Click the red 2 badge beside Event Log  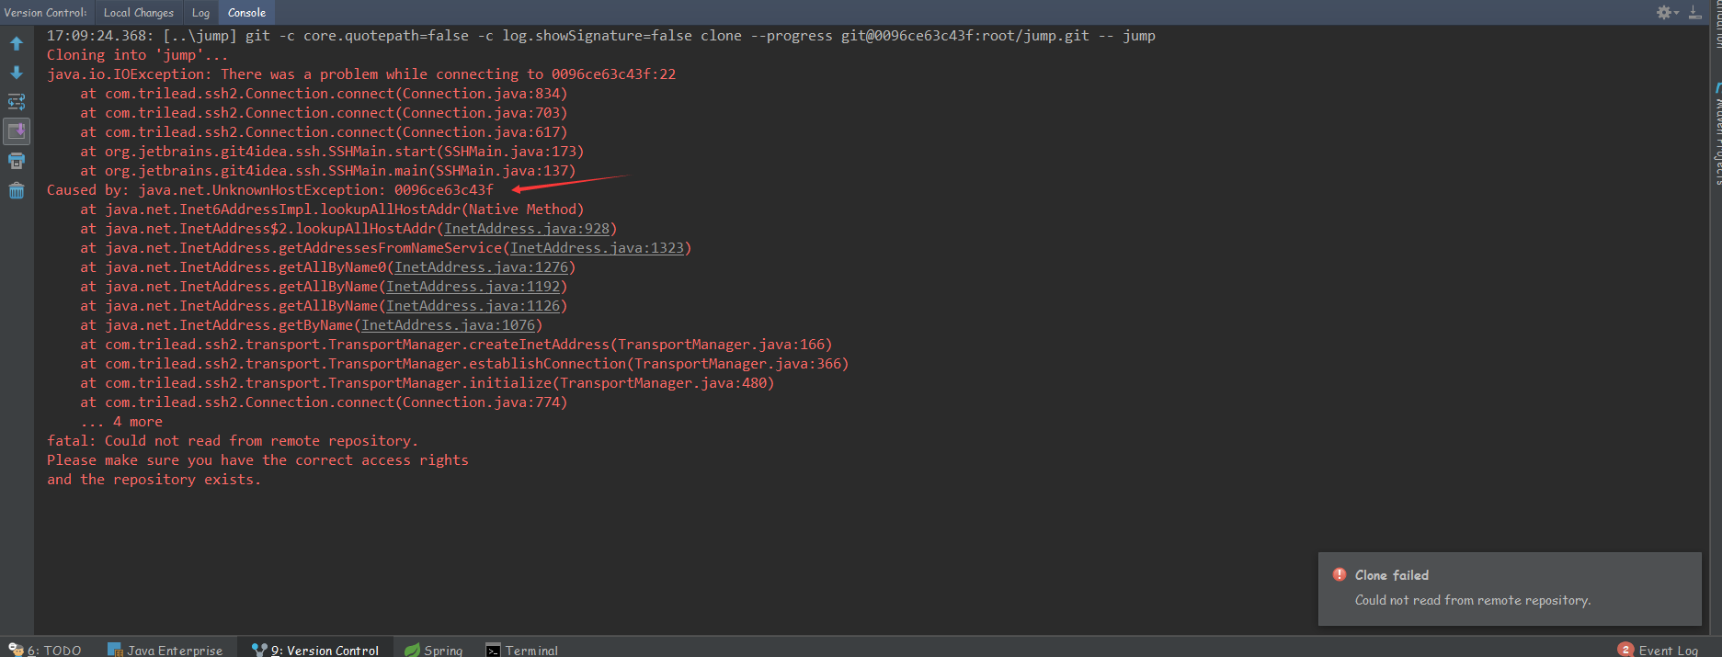1625,650
